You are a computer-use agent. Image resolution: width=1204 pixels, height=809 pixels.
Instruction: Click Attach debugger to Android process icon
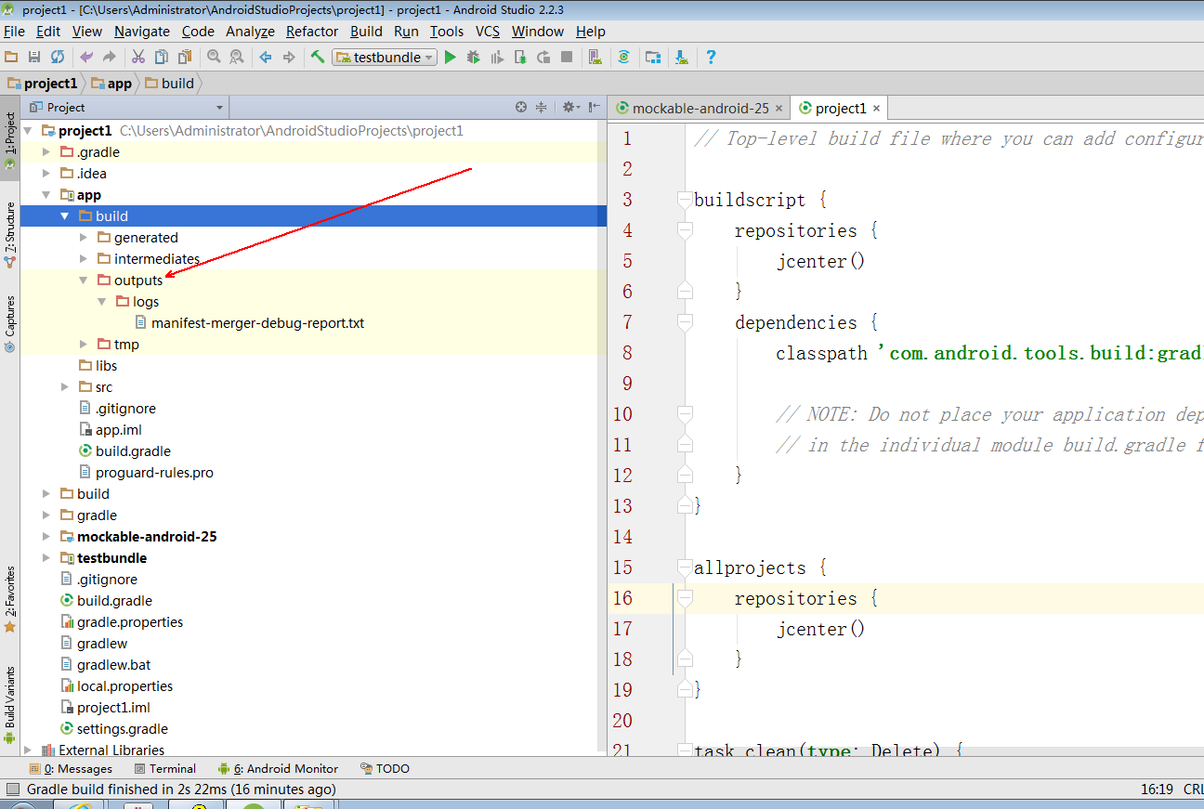[x=520, y=57]
